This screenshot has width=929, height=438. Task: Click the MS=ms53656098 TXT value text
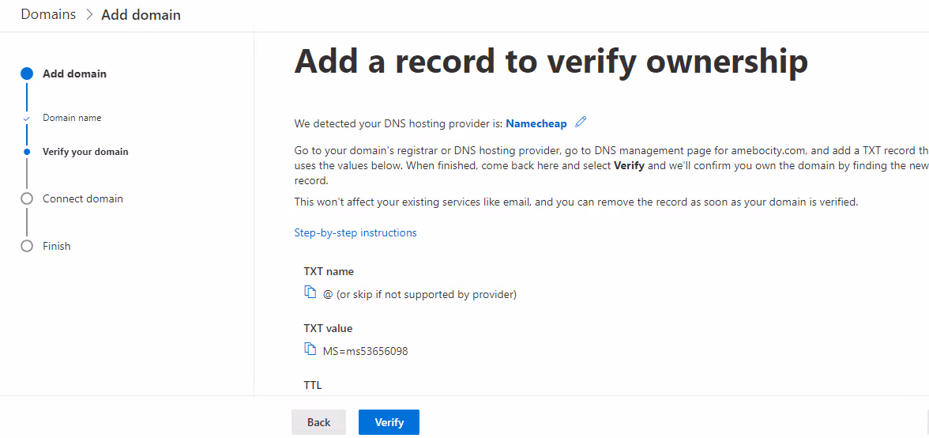[366, 351]
